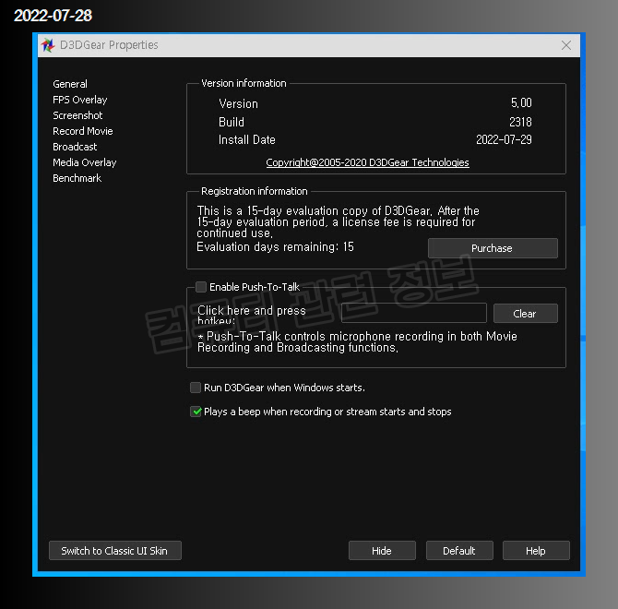The width and height of the screenshot is (618, 609).
Task: Hide the D3DGear properties window
Action: pos(382,551)
